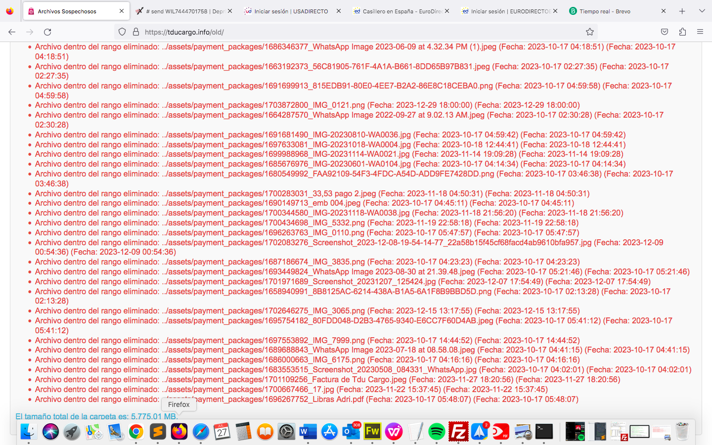Launch FileZilla from the dock
The image size is (712, 445).
click(x=458, y=432)
